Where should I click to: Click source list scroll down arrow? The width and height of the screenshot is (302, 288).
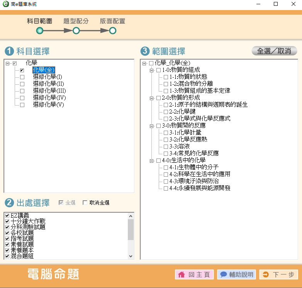click(x=131, y=256)
